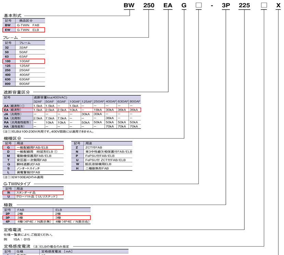Screen dimensions: 284x255
Task: Select the '125AF' row in the frame table
Action: point(24,66)
